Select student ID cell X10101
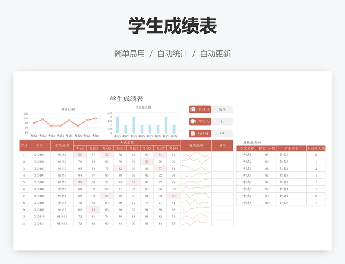The width and height of the screenshot is (345, 264). pos(39,155)
